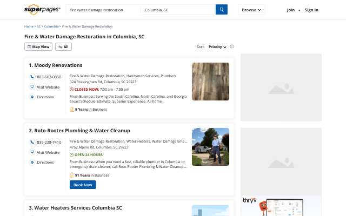Open the Roto-Rooter technician photo thumbnail
Viewport: 346px width, 216px height.
[x=210, y=147]
